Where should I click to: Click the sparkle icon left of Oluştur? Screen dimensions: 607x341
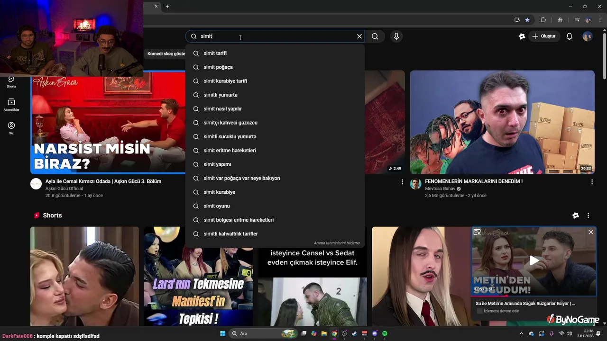click(x=522, y=36)
